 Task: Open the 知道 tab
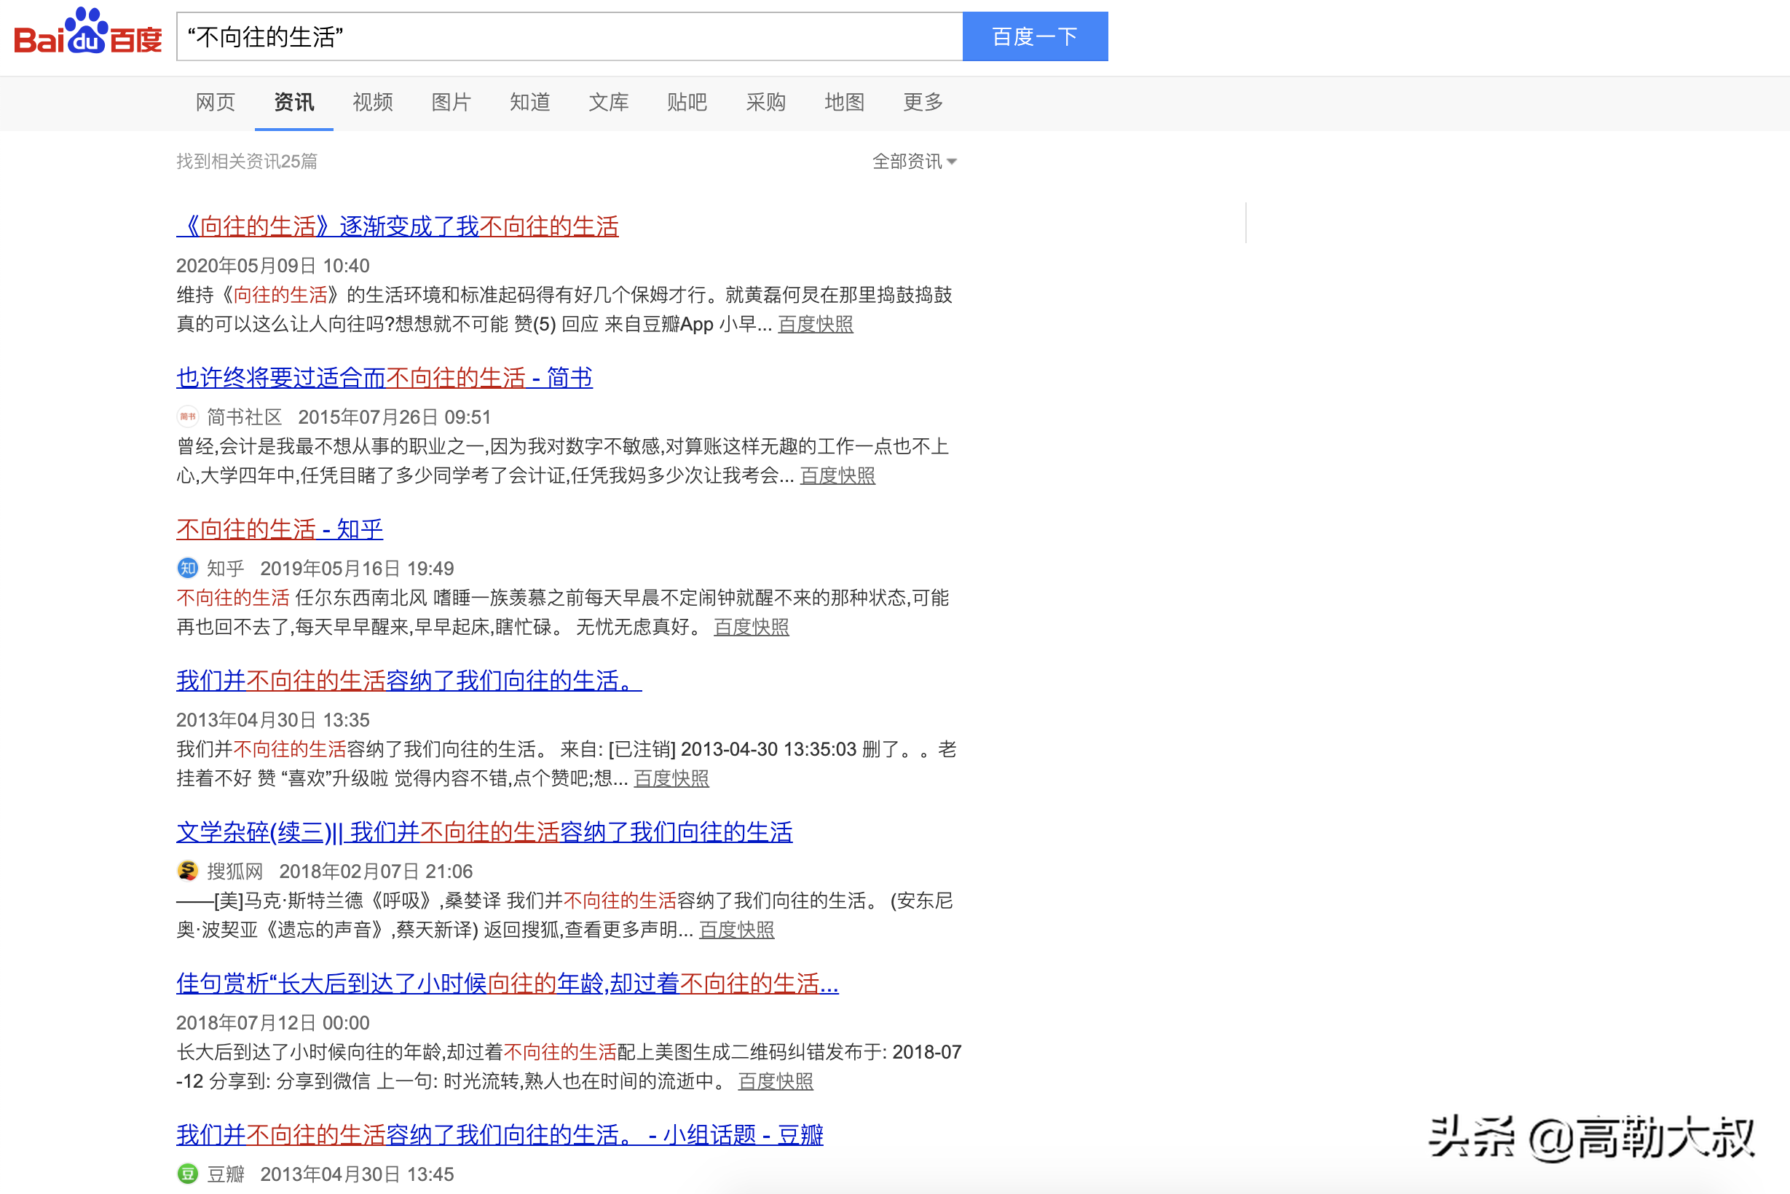[530, 102]
